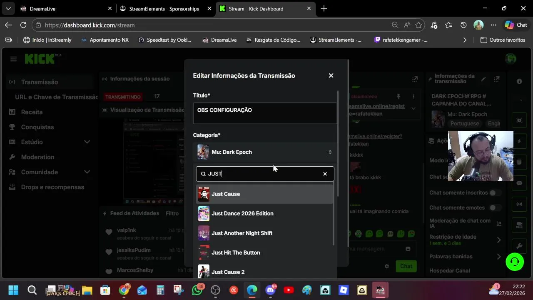Pop out the chat panel
533x300 pixels.
415,79
